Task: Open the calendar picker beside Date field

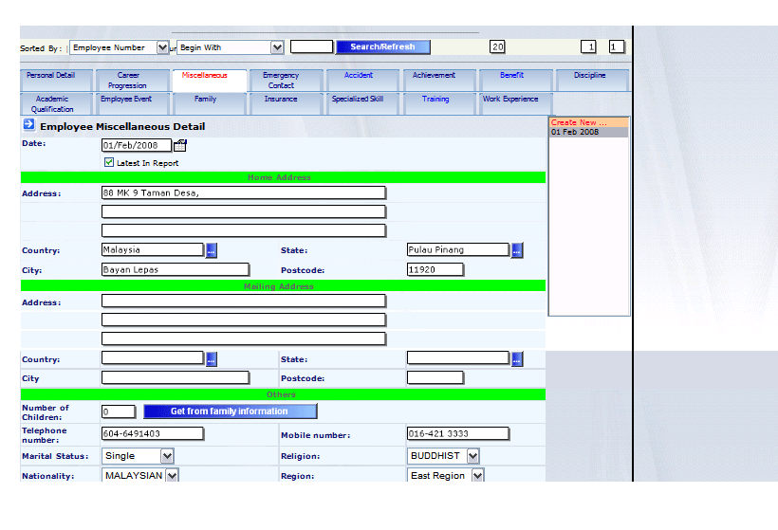Action: click(x=180, y=145)
